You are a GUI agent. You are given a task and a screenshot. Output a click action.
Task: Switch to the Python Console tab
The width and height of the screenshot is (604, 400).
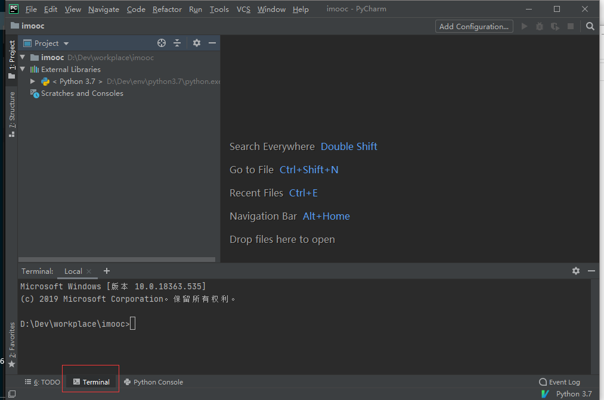pos(153,382)
